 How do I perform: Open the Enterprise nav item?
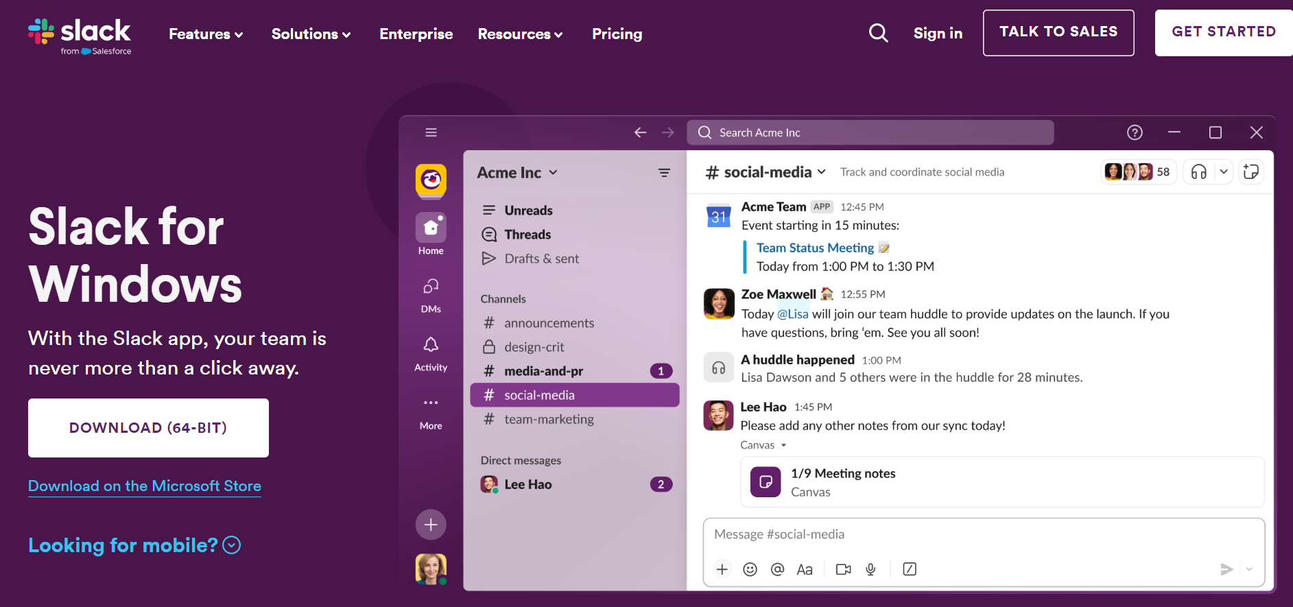416,34
